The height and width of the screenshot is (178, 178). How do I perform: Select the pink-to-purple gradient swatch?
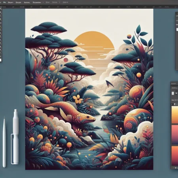point(175,134)
